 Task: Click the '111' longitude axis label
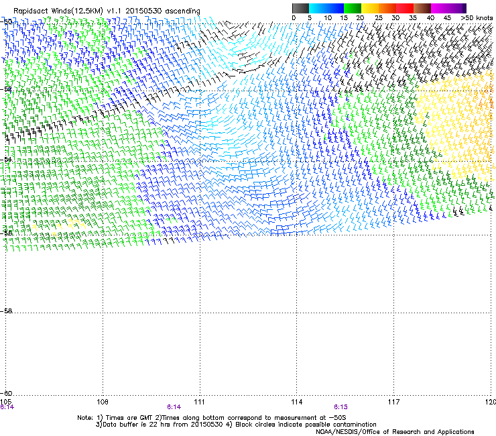[x=199, y=402]
